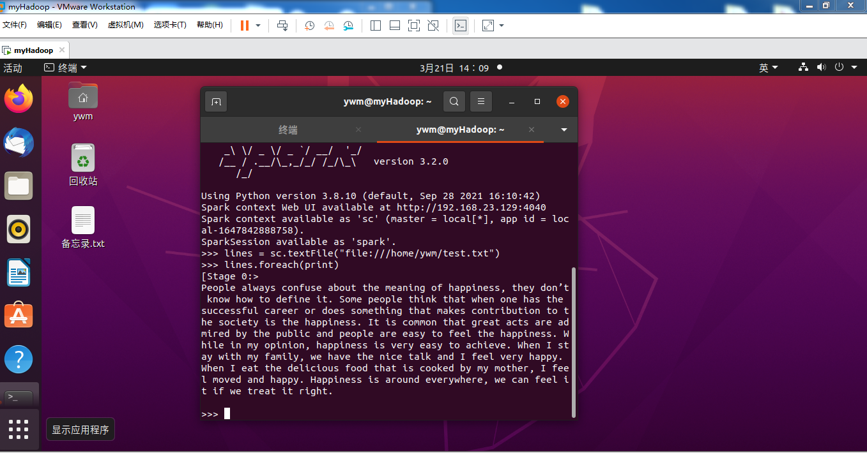Open the power options dropdown next to pause
Image resolution: width=867 pixels, height=453 pixels.
[x=258, y=26]
